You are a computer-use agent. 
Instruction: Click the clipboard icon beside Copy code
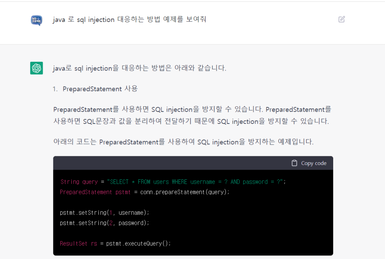(294, 163)
